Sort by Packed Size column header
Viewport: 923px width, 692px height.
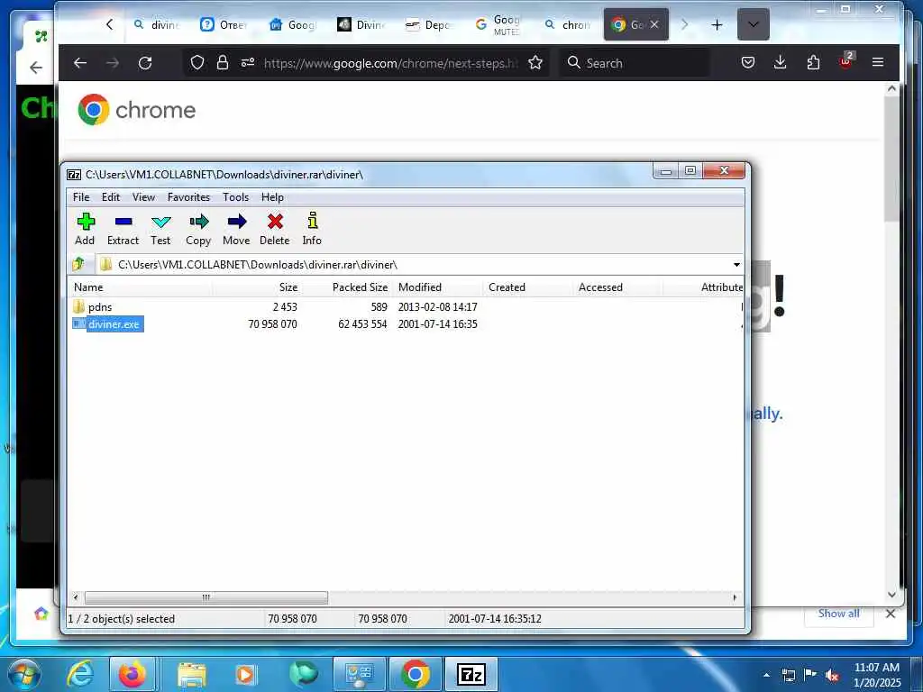pos(347,287)
